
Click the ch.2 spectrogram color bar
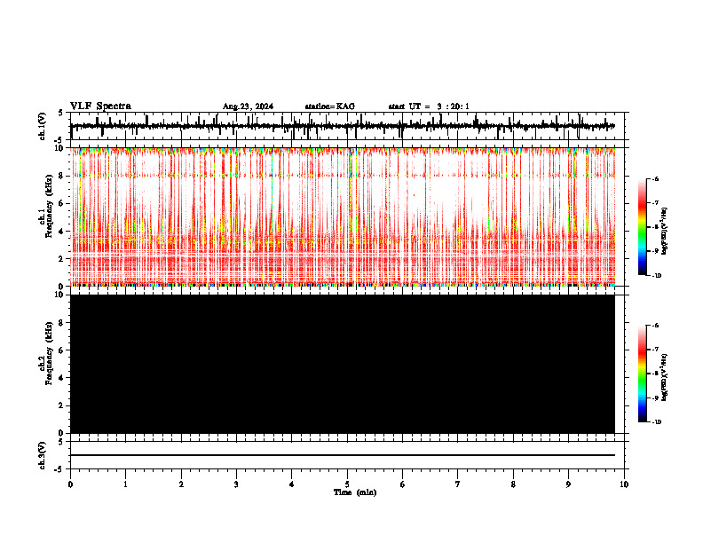tap(643, 374)
